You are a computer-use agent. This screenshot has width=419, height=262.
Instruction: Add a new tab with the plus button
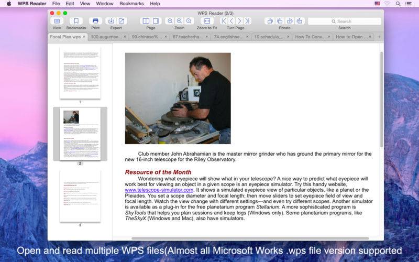[379, 37]
